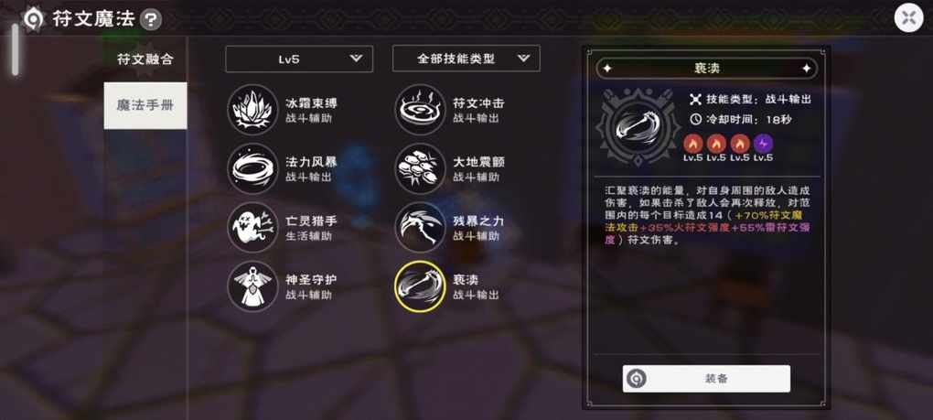This screenshot has width=933, height=420.
Task: Select the 符文冲击 skill icon
Action: (x=420, y=110)
